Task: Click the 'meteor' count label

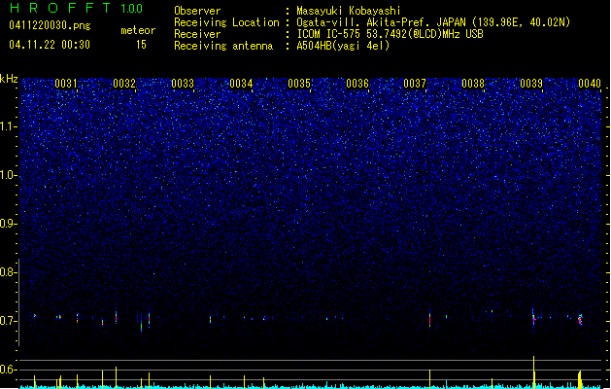Action: click(x=138, y=30)
